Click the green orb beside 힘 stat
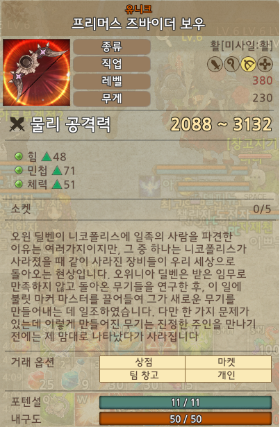The height and width of the screenshot is (427, 280). [x=19, y=156]
